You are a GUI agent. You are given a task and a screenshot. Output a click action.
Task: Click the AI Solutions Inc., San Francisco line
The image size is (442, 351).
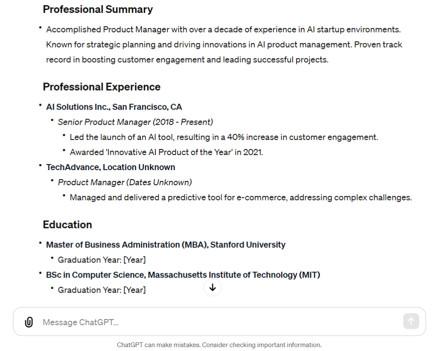point(114,107)
